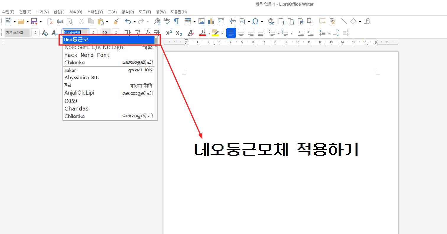Toggle formatting marks with the pilcrow icon
Viewport: 447px width, 234px height.
pyautogui.click(x=176, y=21)
